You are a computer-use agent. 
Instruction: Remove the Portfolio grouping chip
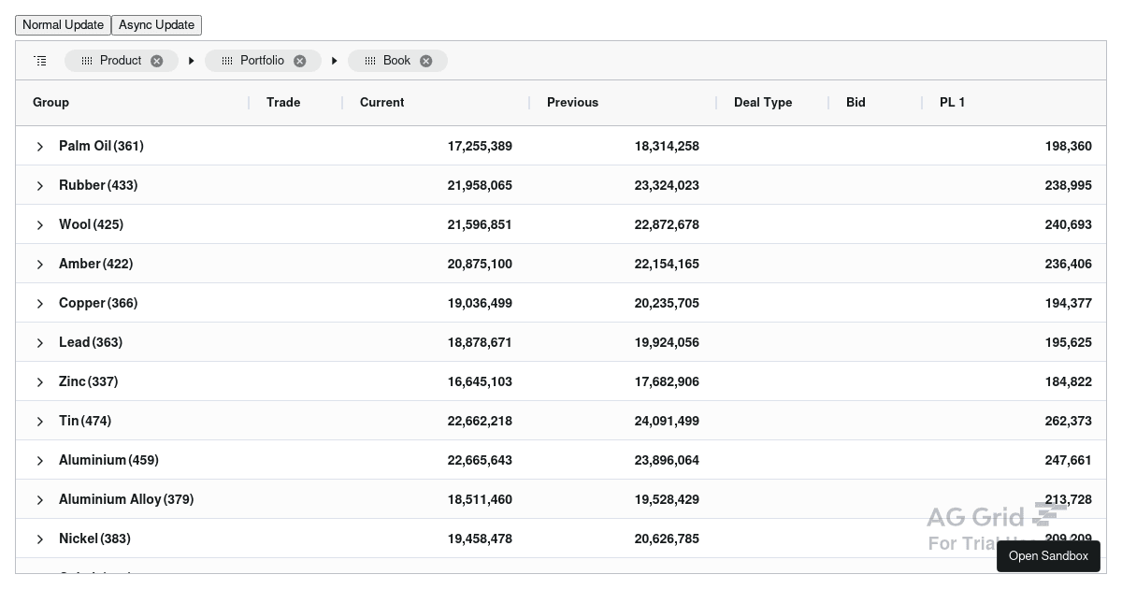(x=299, y=61)
